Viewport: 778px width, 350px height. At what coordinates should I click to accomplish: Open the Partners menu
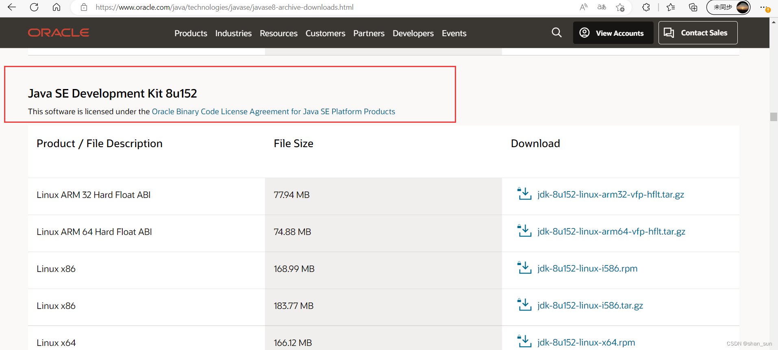(369, 33)
